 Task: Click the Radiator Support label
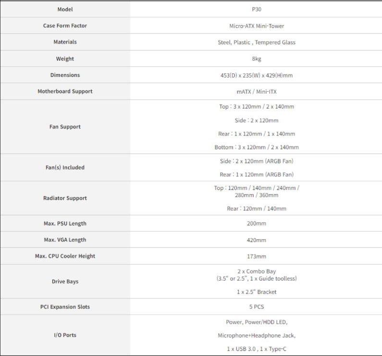pyautogui.click(x=65, y=198)
